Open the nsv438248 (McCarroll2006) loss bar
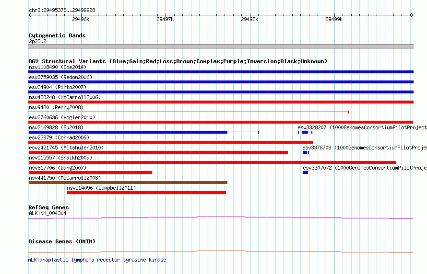Image resolution: width=427 pixels, height=274 pixels. click(221, 102)
